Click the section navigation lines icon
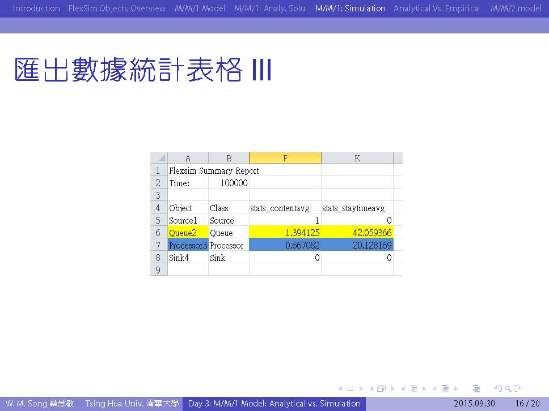The height and width of the screenshot is (411, 549). (445, 389)
